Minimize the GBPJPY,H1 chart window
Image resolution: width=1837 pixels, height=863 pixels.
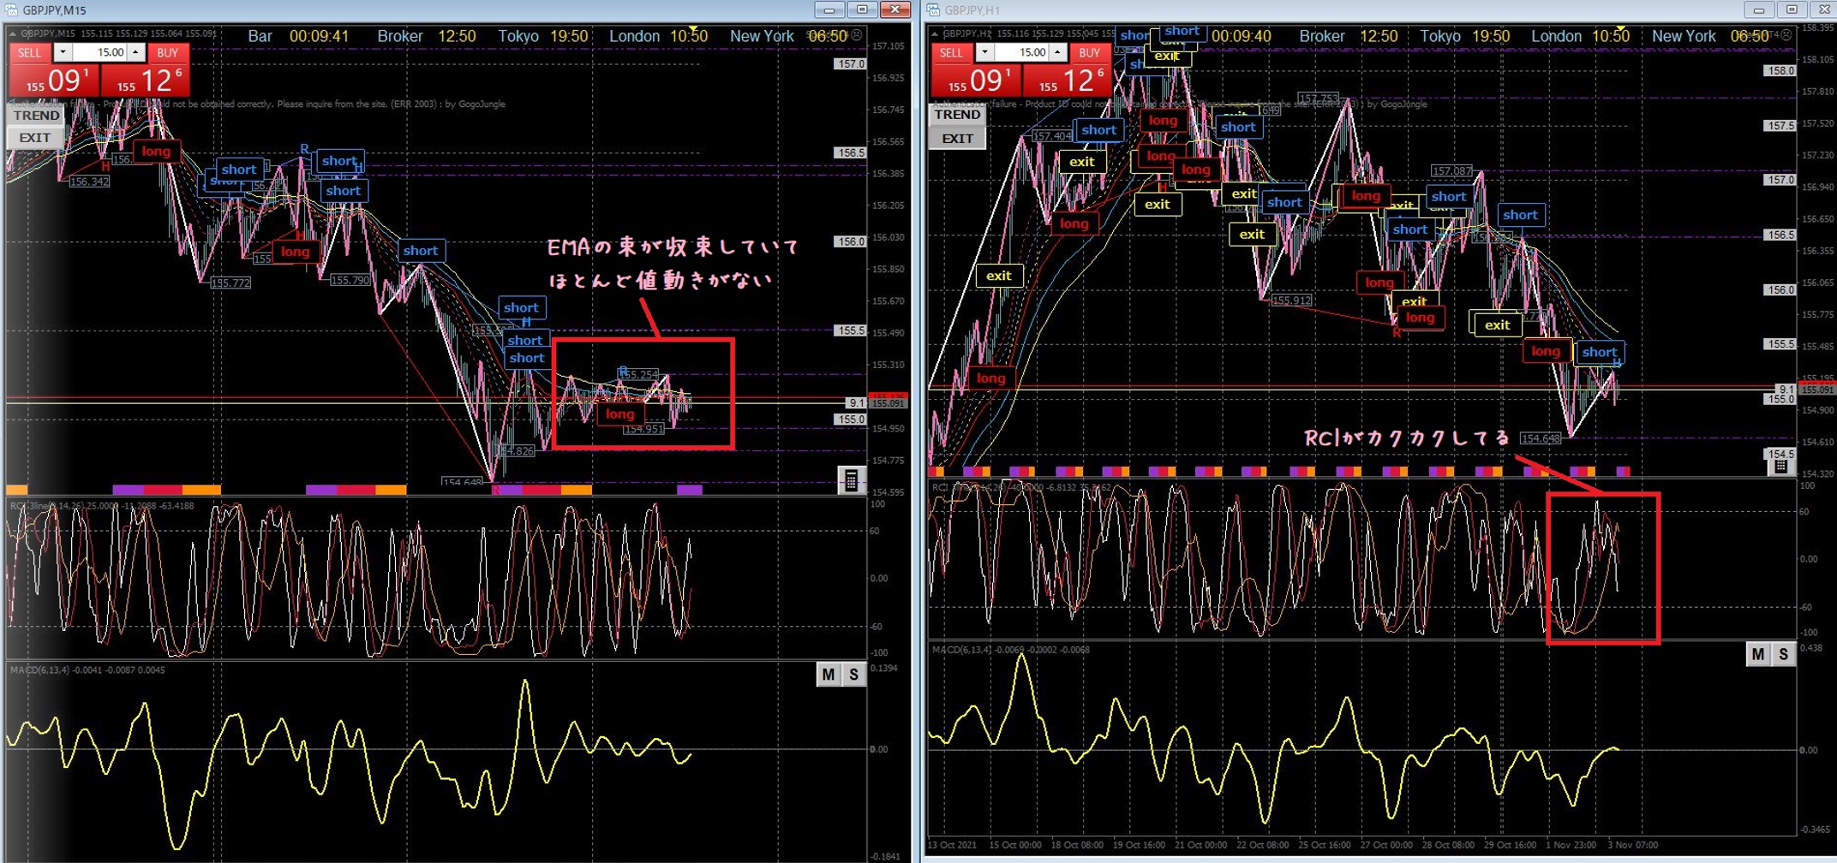click(x=1759, y=9)
